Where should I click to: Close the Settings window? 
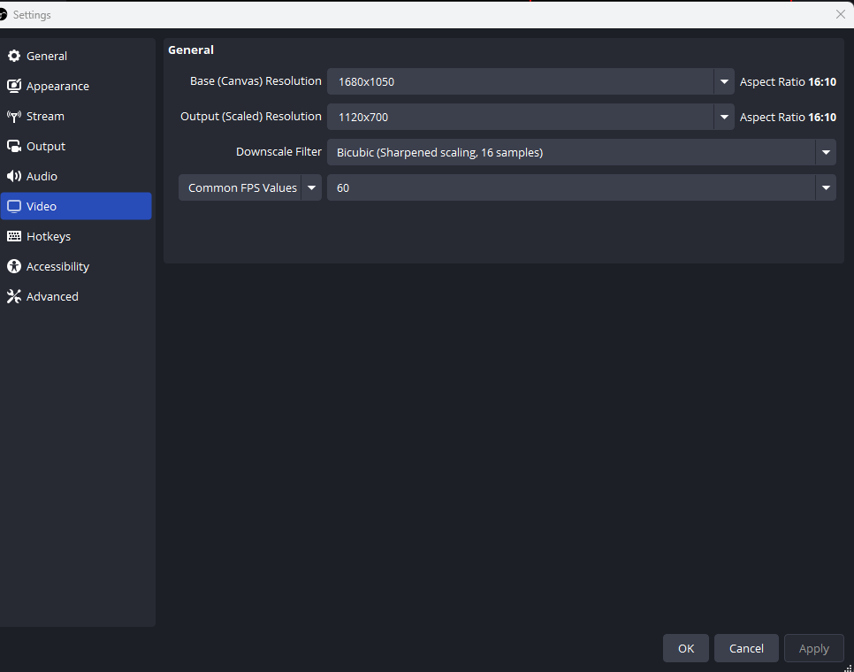(841, 14)
